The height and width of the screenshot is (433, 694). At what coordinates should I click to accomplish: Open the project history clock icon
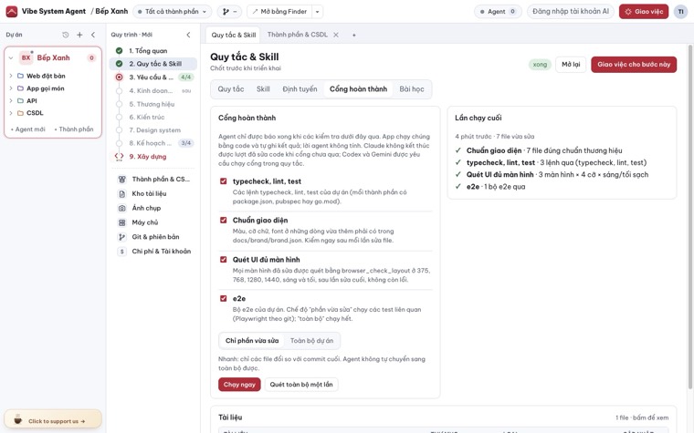point(66,35)
